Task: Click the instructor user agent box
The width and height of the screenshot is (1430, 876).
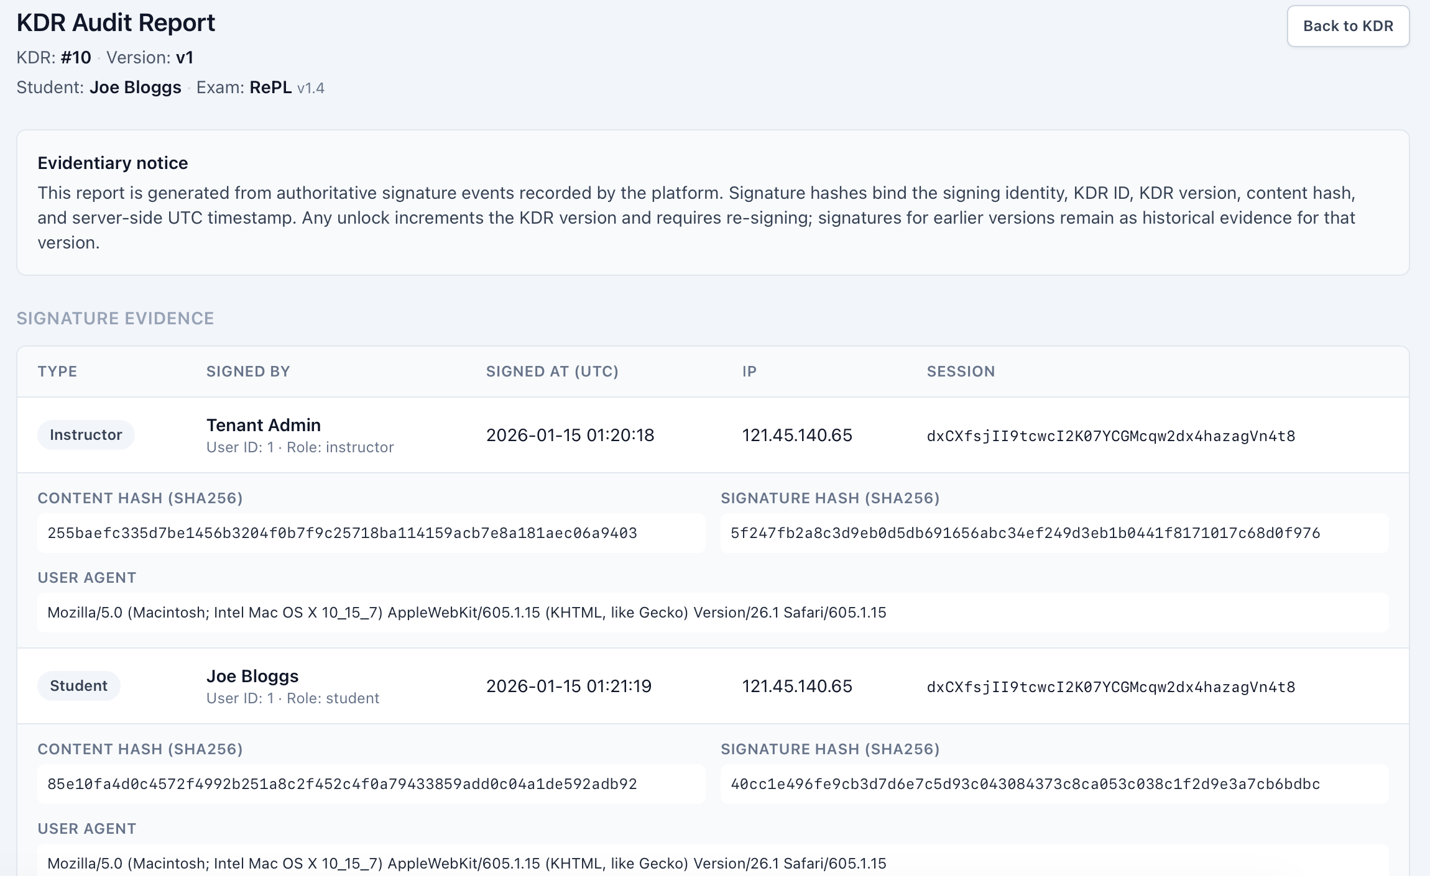Action: pos(712,613)
